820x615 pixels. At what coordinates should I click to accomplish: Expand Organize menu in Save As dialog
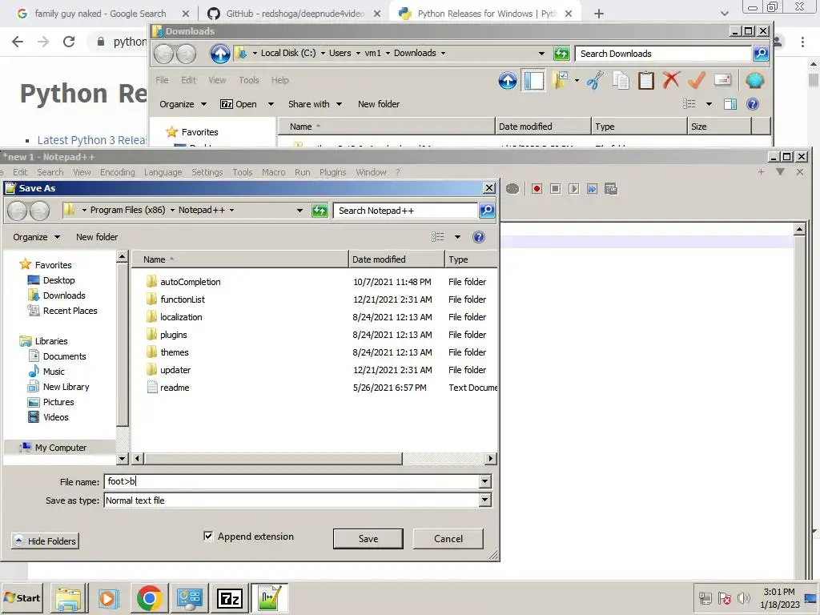coord(36,237)
